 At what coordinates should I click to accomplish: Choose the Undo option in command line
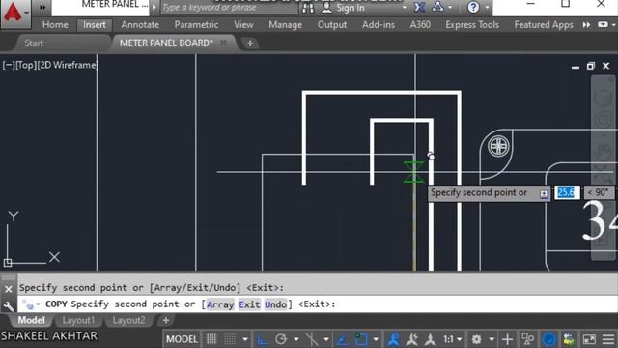point(275,304)
